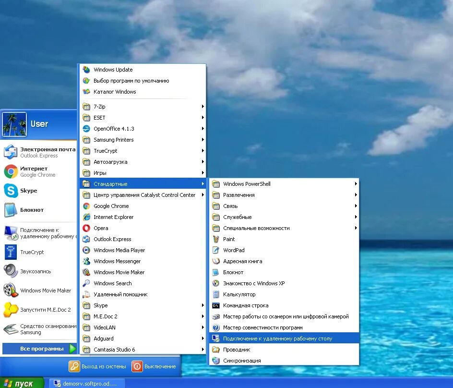
Task: Select Подключение к удаленному рабочему столу in Стандартные
Action: 284,338
